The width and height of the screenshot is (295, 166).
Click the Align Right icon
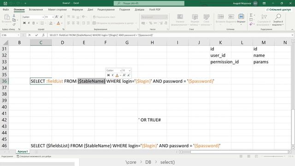78,23
